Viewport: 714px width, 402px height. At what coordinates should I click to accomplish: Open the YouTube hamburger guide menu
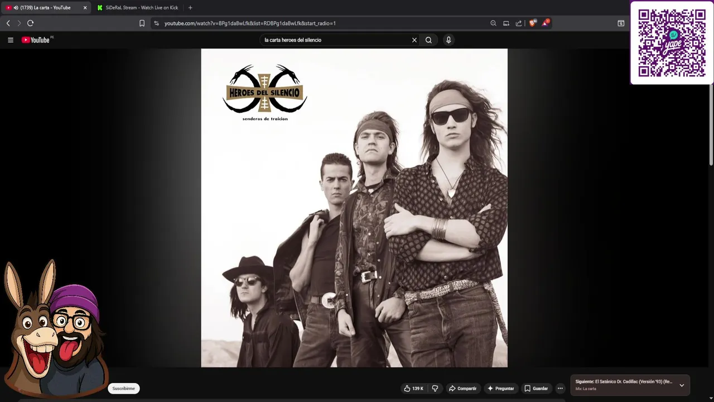click(10, 40)
